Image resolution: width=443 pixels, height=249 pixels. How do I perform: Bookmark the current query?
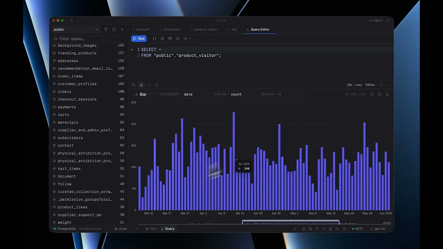162,39
